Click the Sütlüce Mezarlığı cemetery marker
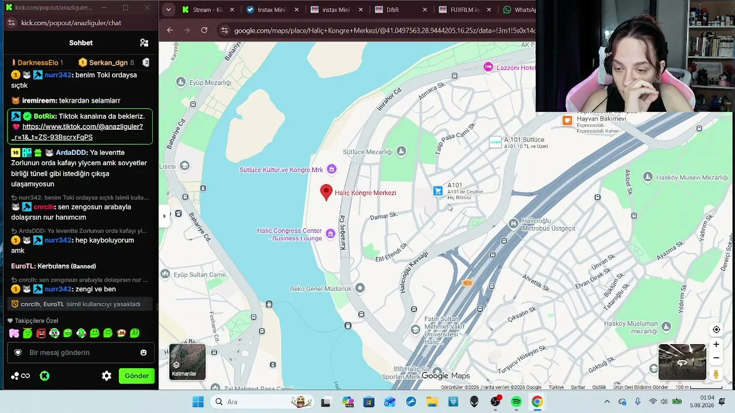 [401, 151]
